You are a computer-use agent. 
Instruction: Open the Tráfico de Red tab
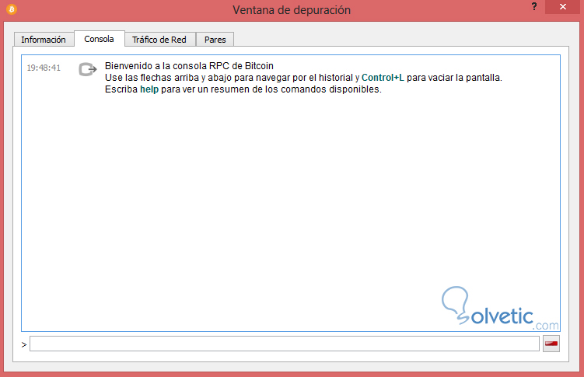tap(159, 40)
